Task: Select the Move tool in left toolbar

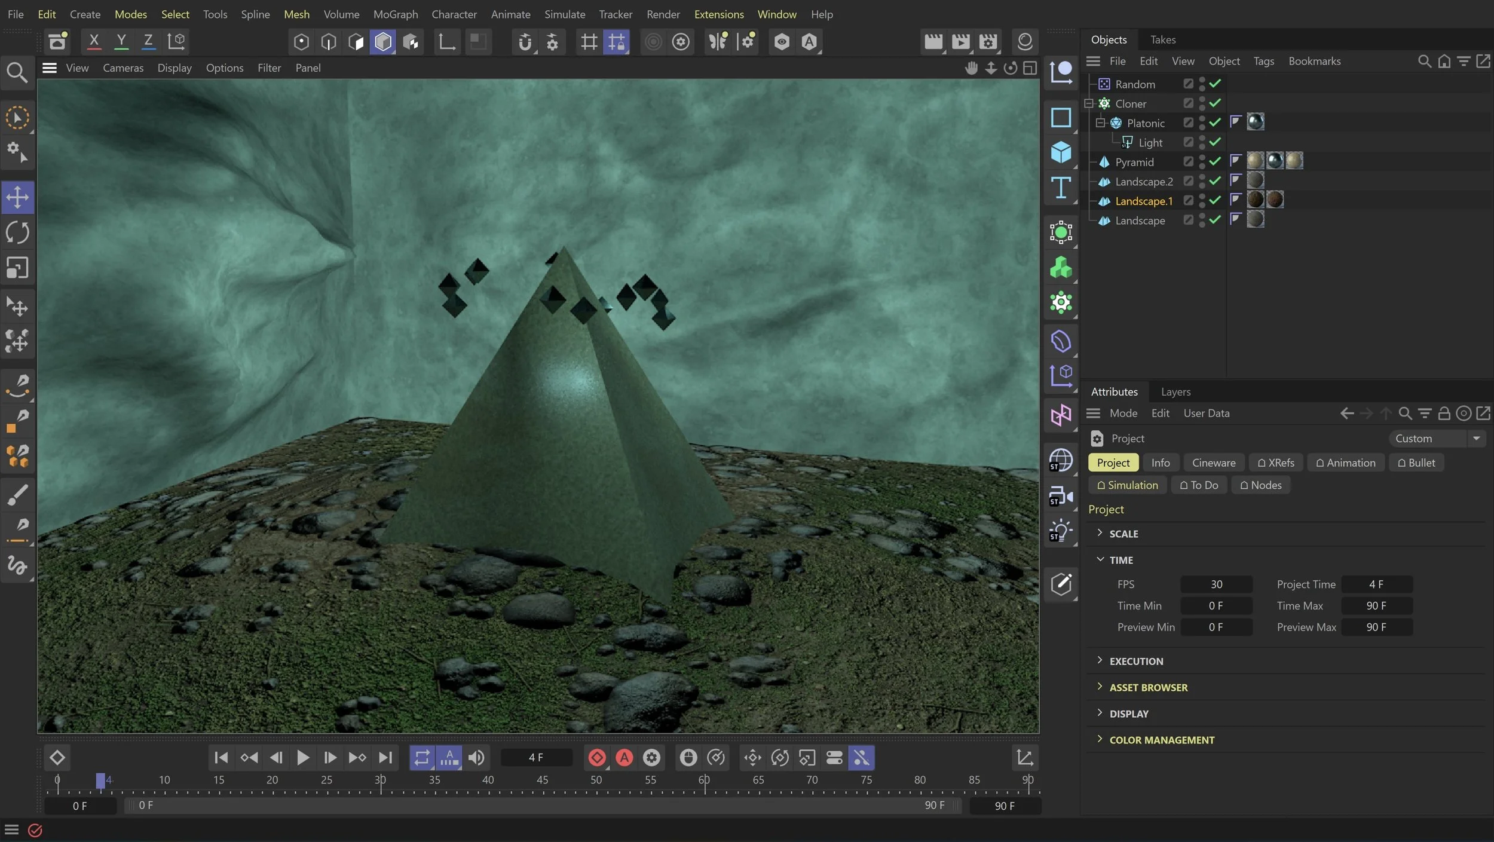Action: coord(17,197)
